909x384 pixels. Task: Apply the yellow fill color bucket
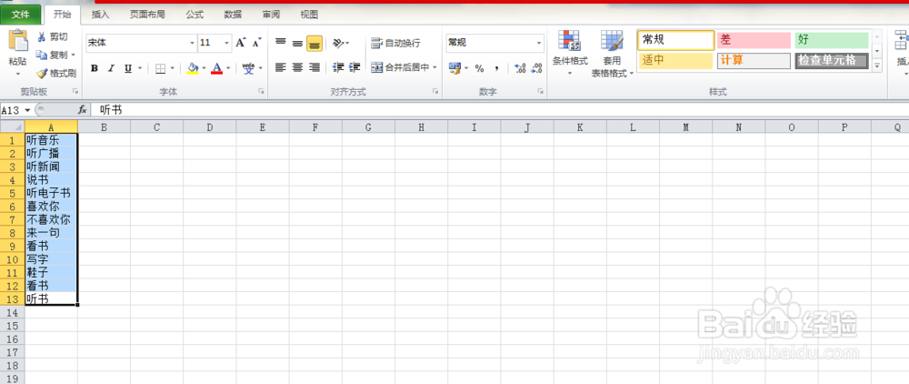pos(193,68)
